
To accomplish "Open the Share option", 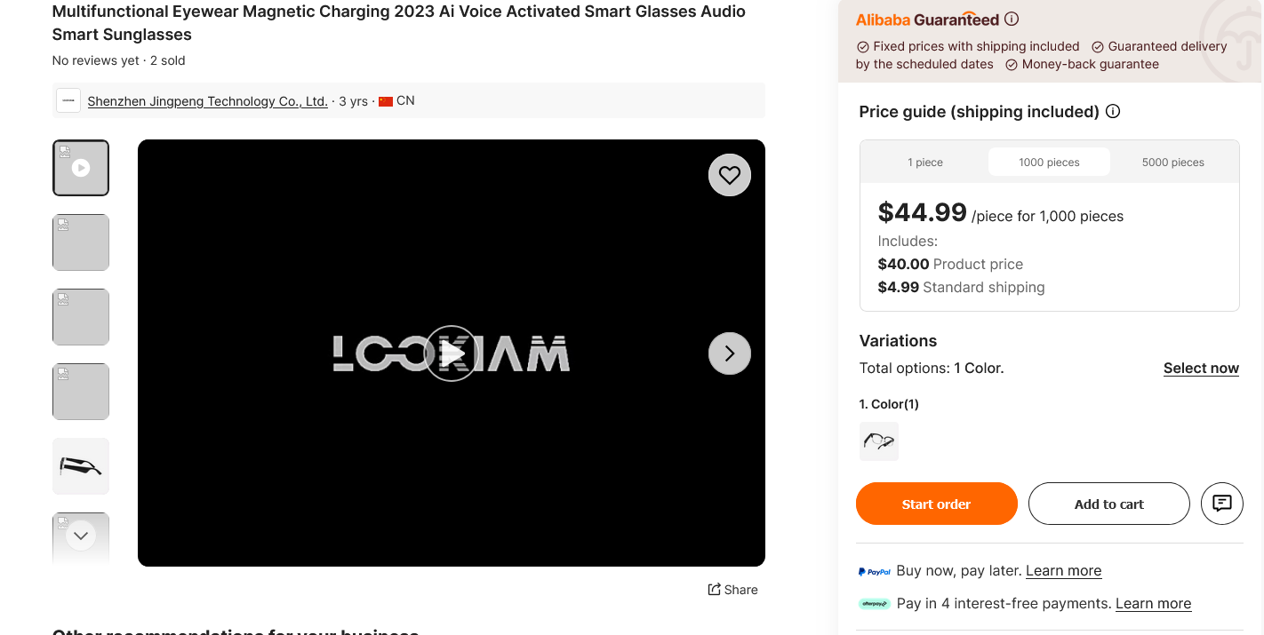I will pos(733,590).
